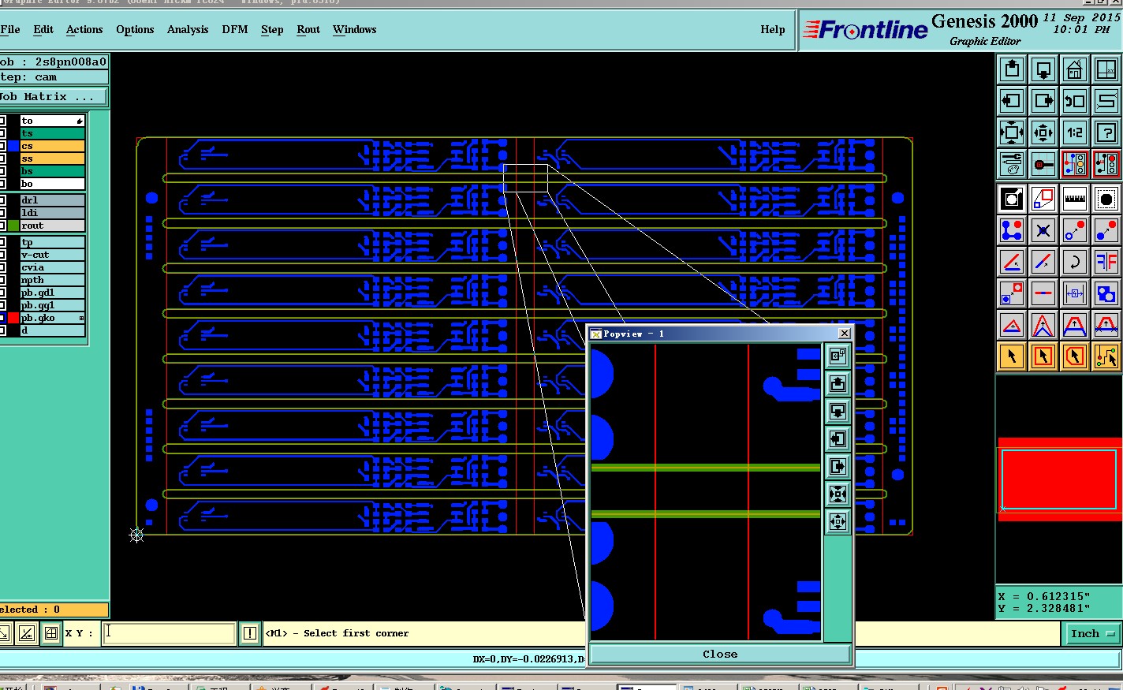This screenshot has width=1123, height=690.
Task: Click the blue color swatch of layer cs
Action: click(x=13, y=146)
